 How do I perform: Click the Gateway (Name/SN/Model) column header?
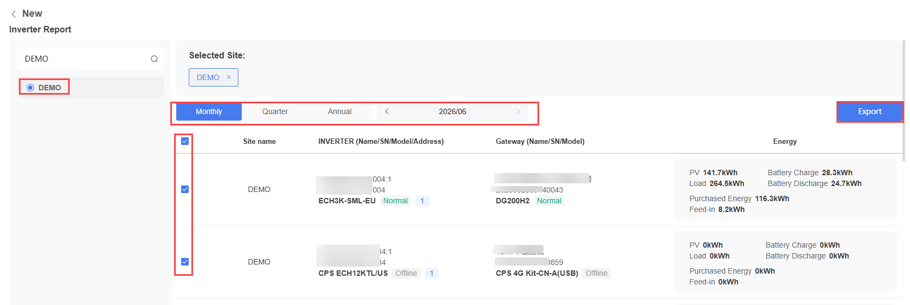coord(540,141)
